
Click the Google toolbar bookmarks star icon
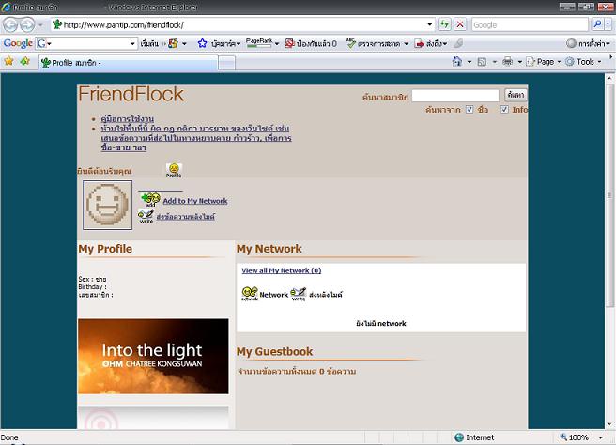[202, 43]
